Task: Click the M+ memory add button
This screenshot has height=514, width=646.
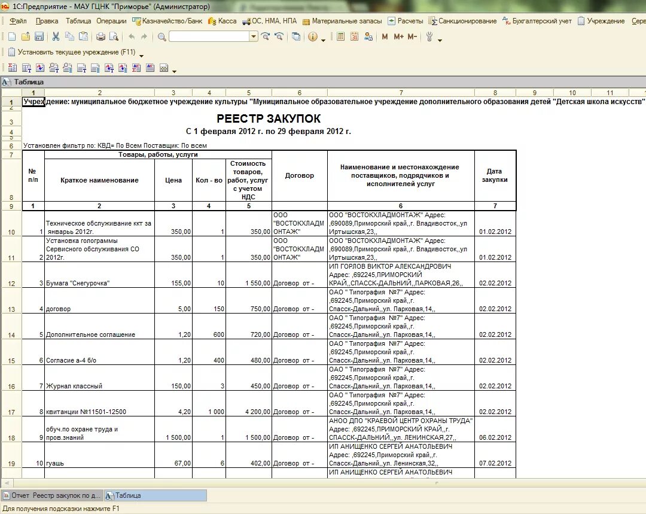Action: [x=398, y=37]
